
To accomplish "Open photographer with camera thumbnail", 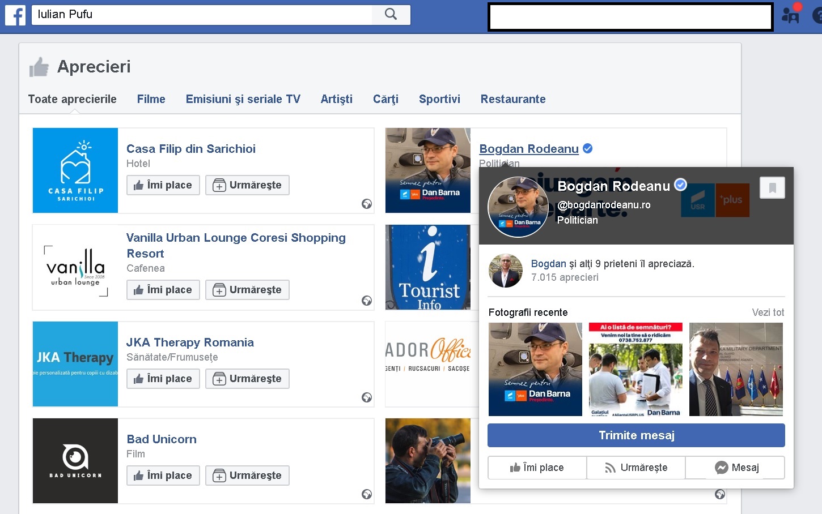I will point(428,461).
